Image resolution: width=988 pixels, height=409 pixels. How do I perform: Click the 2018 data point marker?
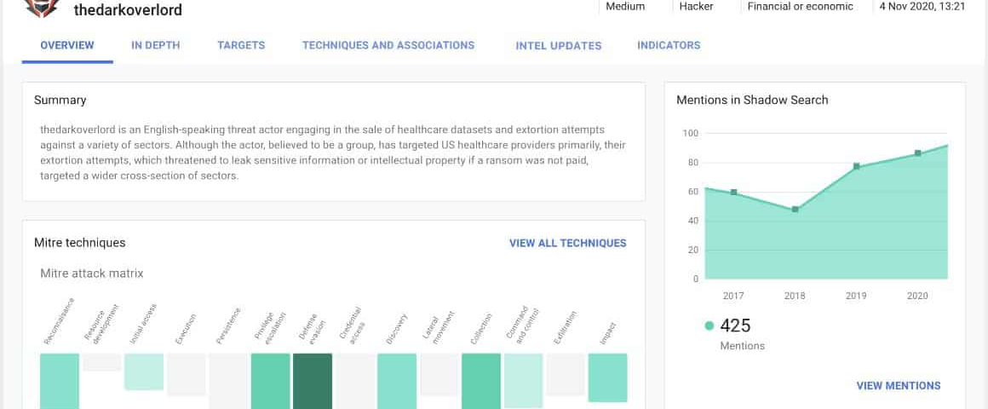pyautogui.click(x=795, y=209)
